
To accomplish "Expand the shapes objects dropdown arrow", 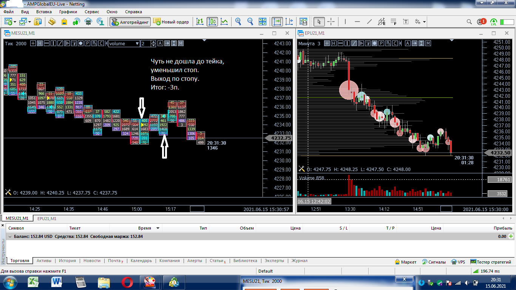I will click(425, 22).
